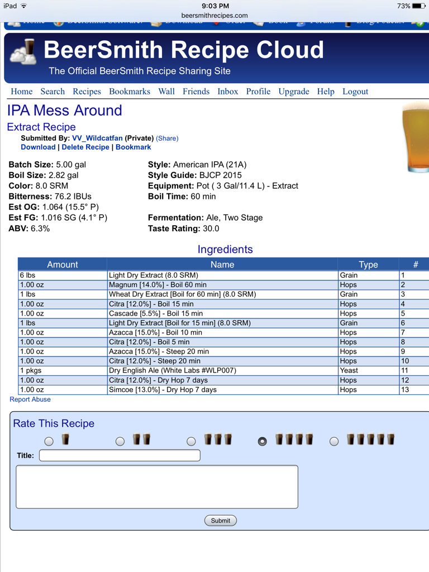Click the five beer glasses rating icon

pos(371,439)
